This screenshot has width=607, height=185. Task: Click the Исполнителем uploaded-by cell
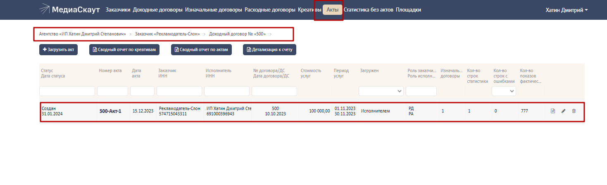coord(375,111)
